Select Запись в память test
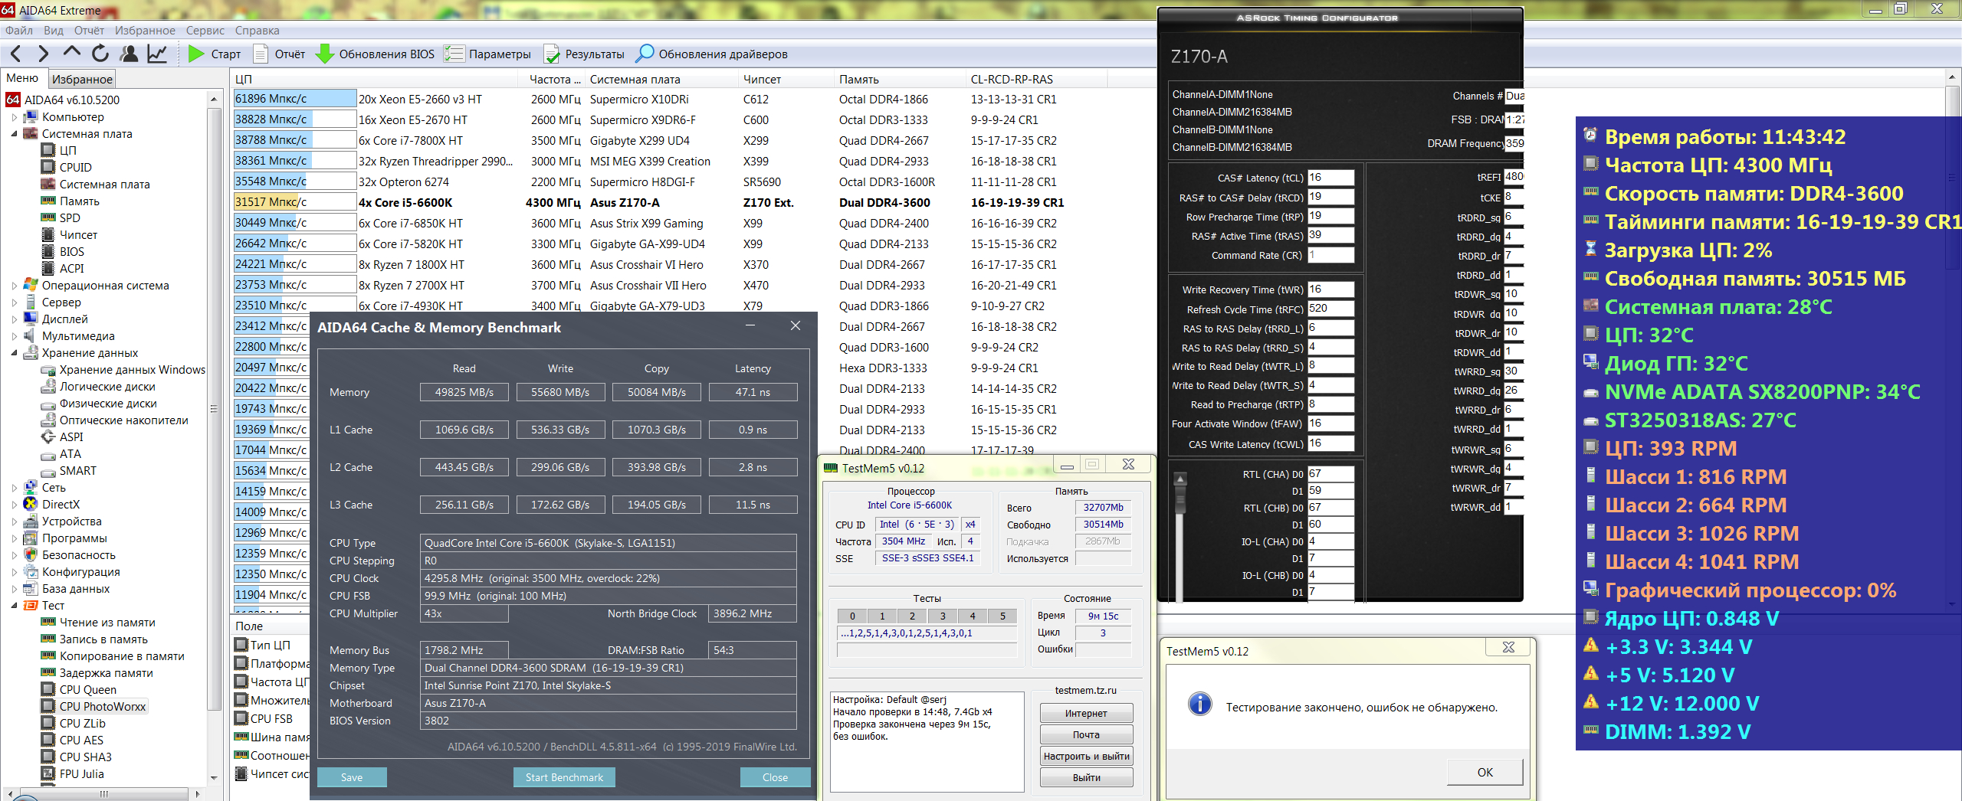1962x801 pixels. (x=103, y=639)
